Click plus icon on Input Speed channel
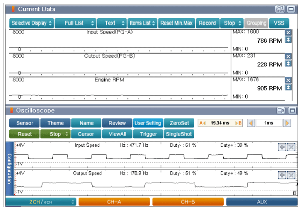Viewport: 301px width, 210px height. tap(282, 147)
